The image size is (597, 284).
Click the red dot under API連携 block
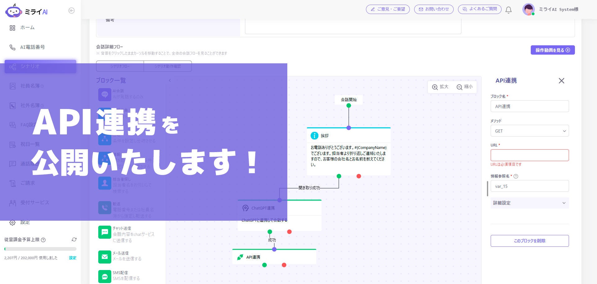pos(284,265)
